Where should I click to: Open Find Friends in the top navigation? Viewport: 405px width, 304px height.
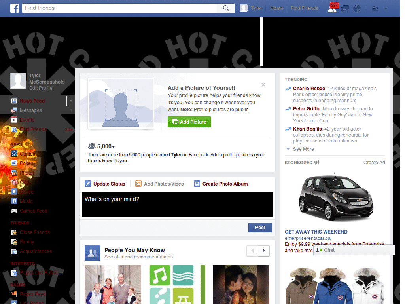(x=304, y=8)
